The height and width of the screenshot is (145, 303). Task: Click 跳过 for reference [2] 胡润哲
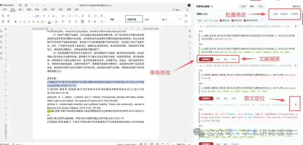pyautogui.click(x=226, y=98)
